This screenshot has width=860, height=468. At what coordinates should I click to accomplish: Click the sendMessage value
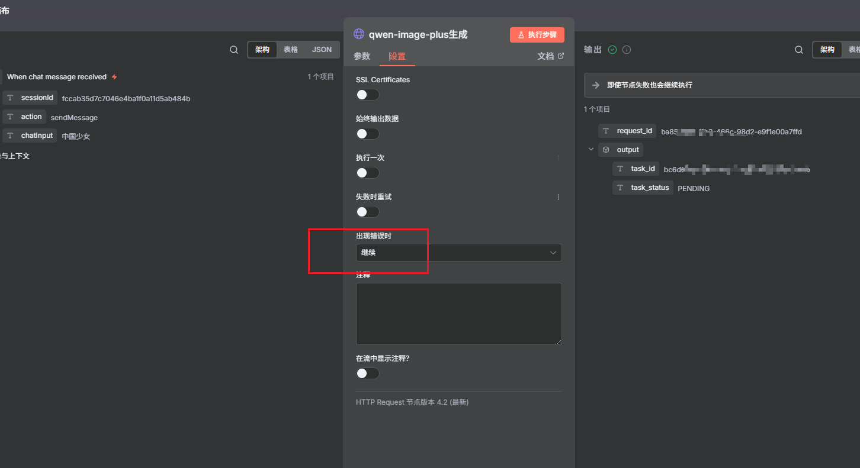coord(74,118)
